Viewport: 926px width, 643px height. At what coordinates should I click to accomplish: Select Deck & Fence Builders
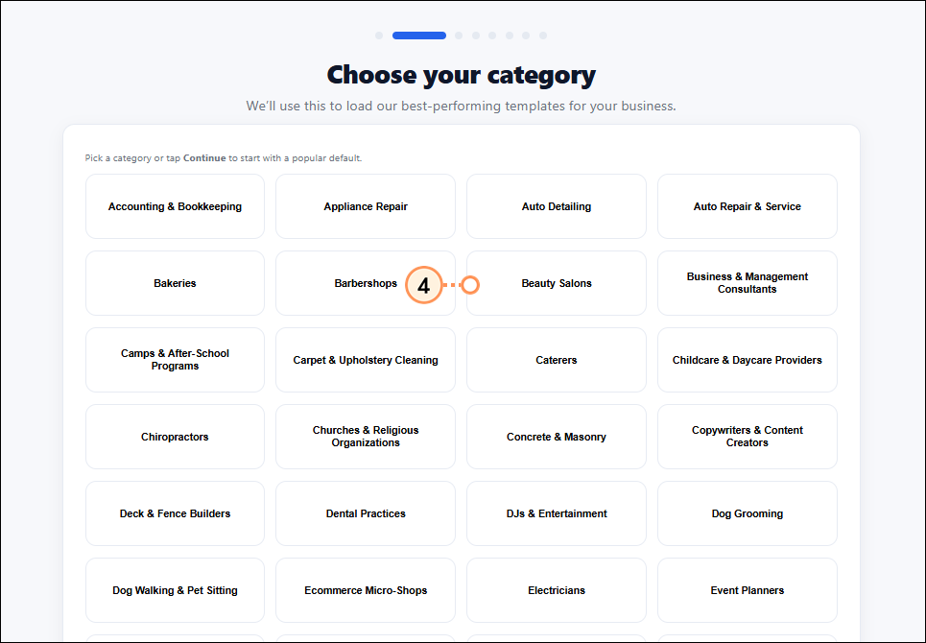coord(175,513)
